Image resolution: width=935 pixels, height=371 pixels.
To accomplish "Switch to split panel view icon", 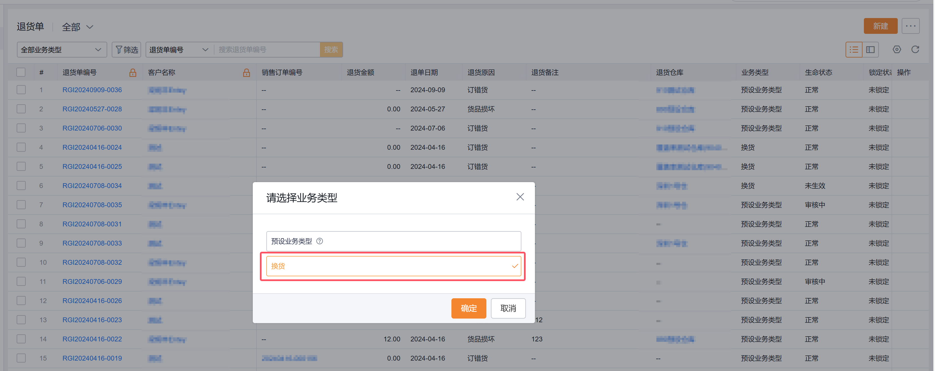I will click(x=870, y=50).
